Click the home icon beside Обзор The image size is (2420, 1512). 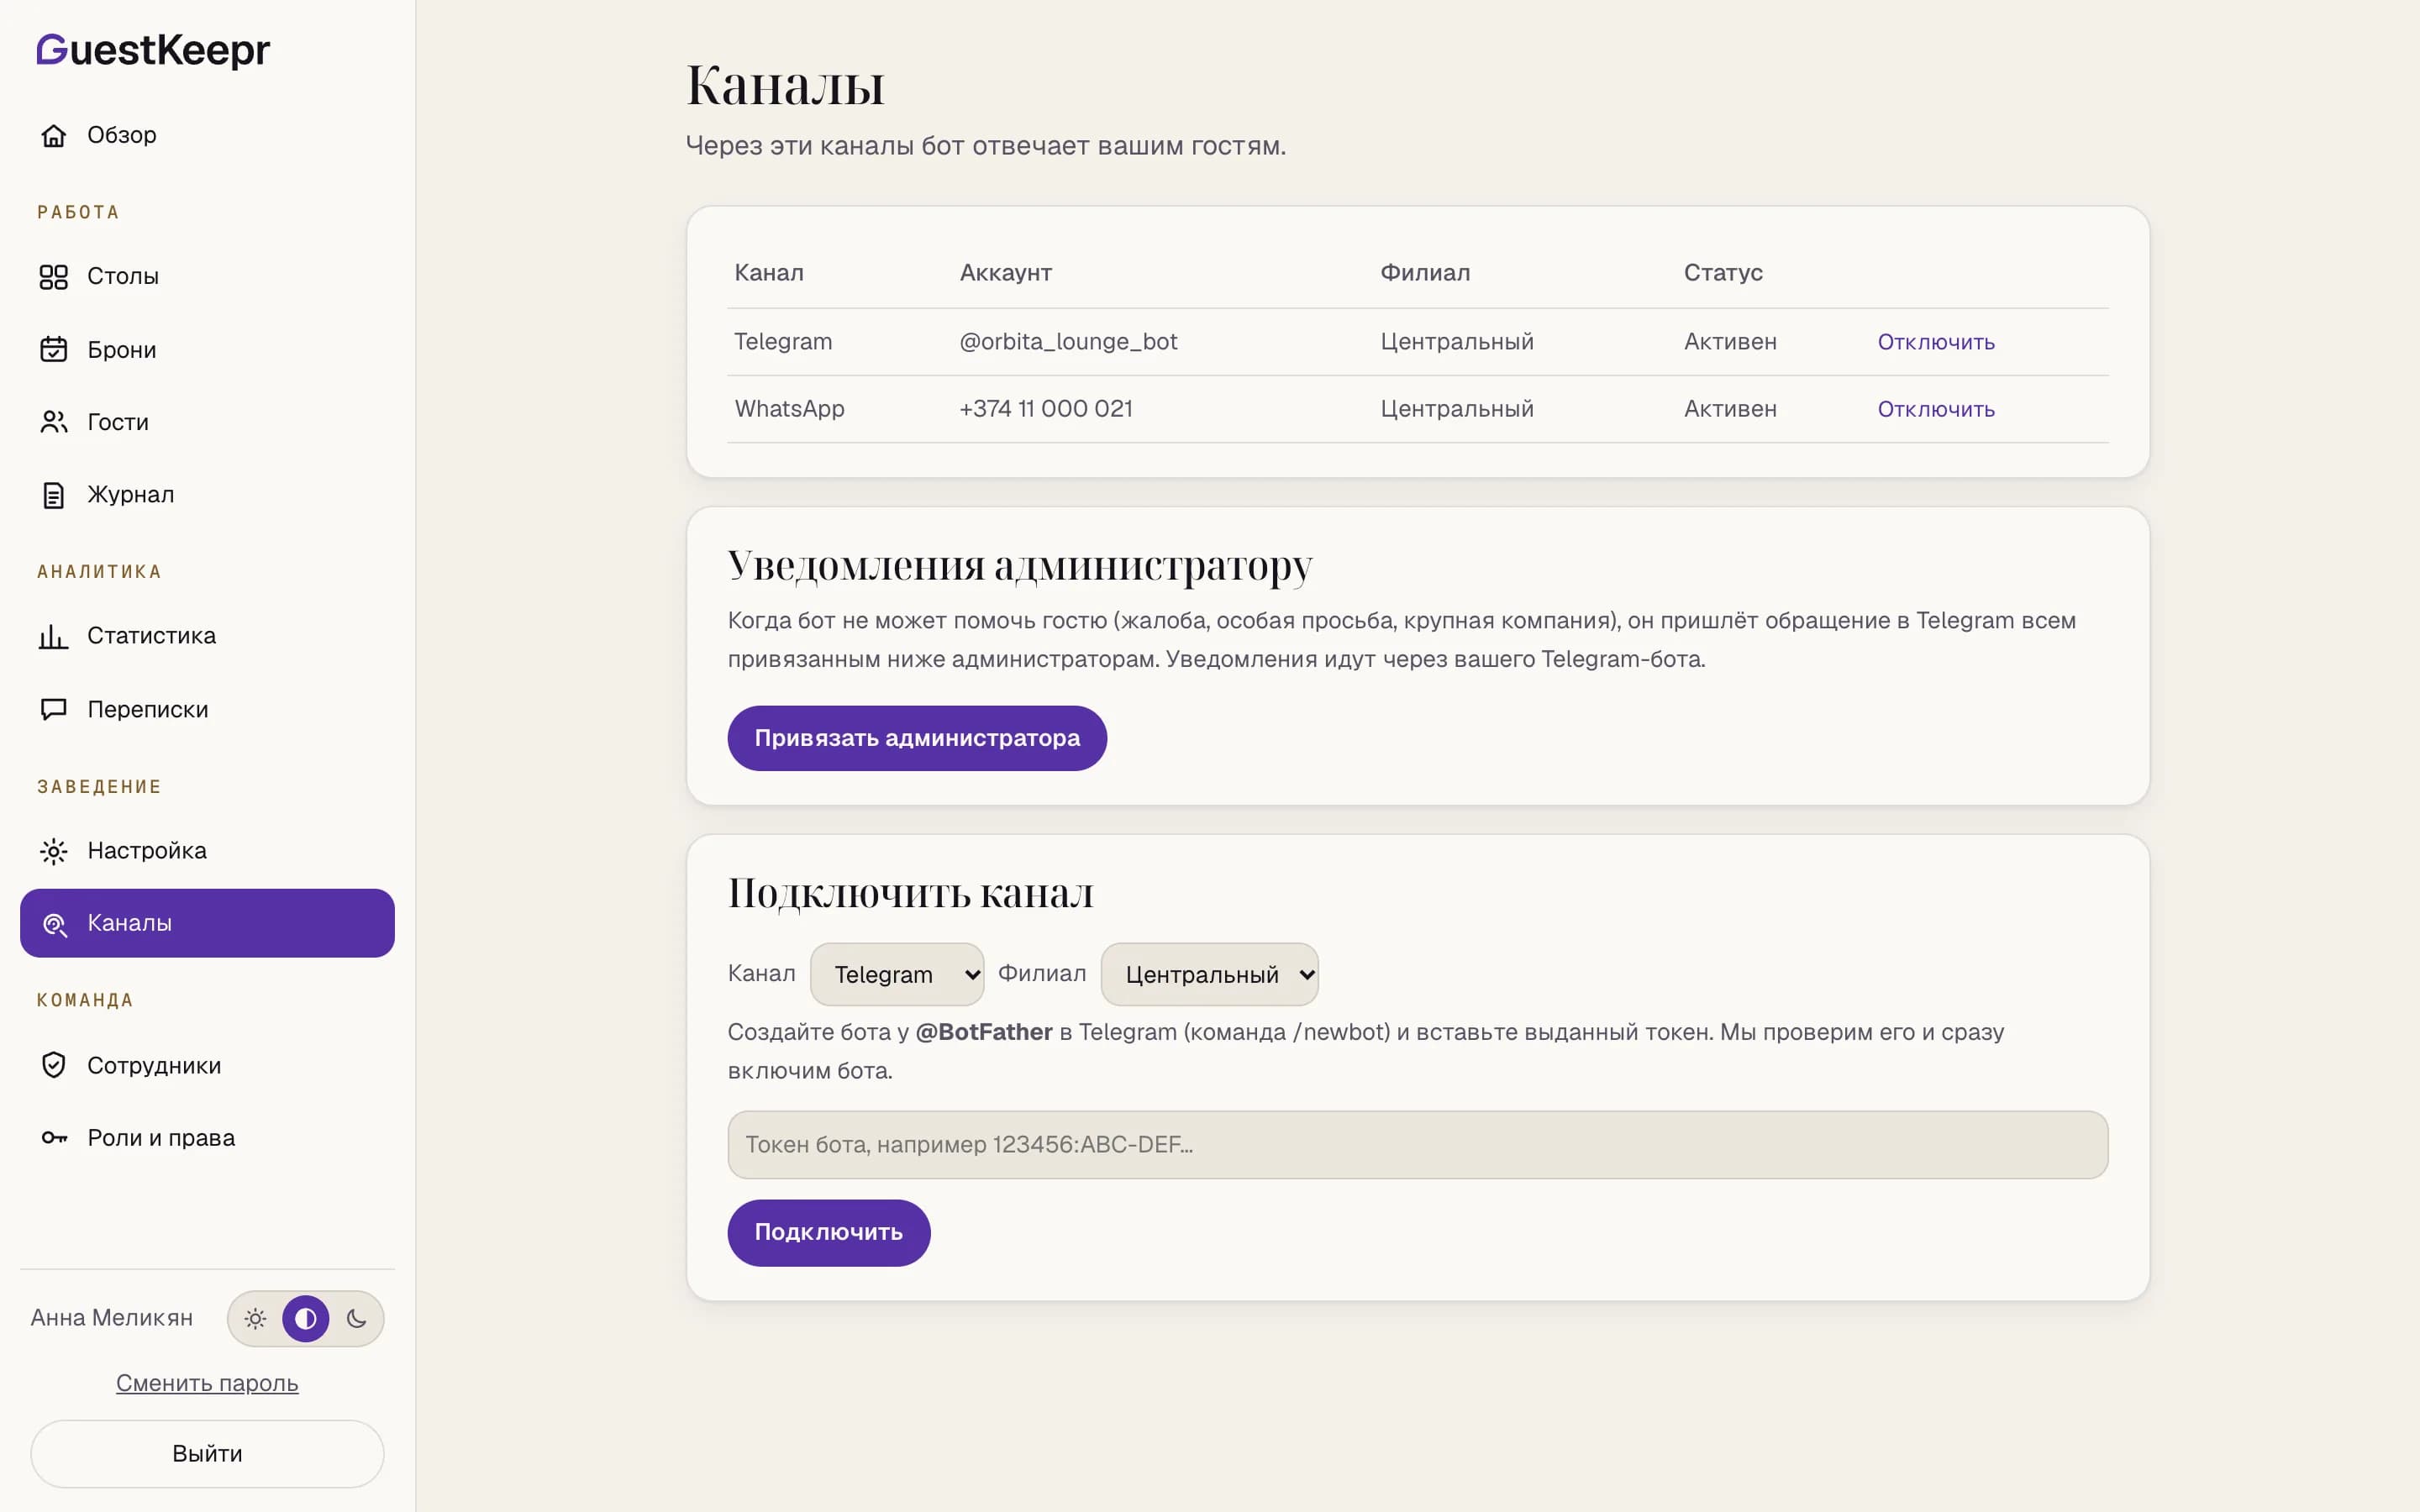(54, 135)
